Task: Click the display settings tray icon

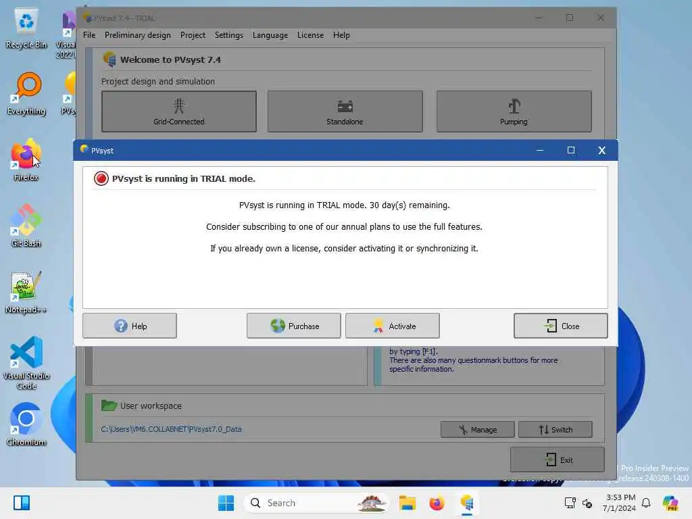Action: (x=570, y=503)
